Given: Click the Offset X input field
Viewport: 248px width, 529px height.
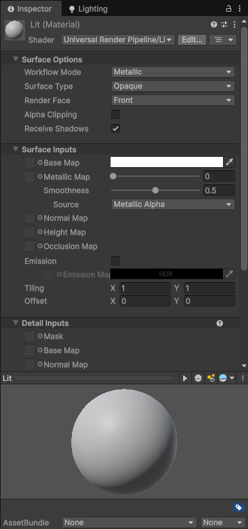Looking at the screenshot, I should coord(145,301).
